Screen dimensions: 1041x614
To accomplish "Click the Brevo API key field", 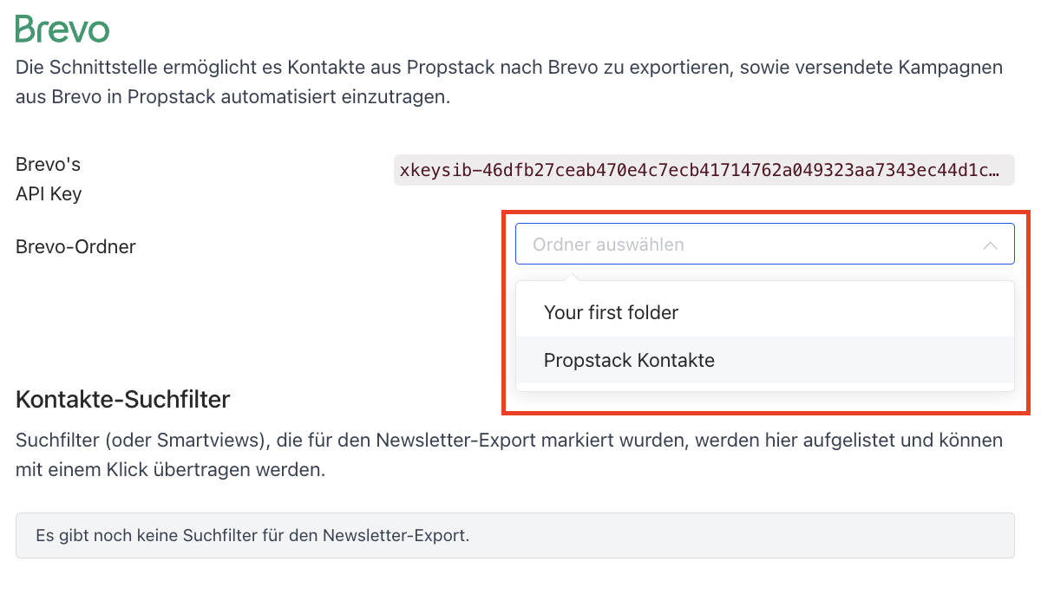I will (x=703, y=171).
